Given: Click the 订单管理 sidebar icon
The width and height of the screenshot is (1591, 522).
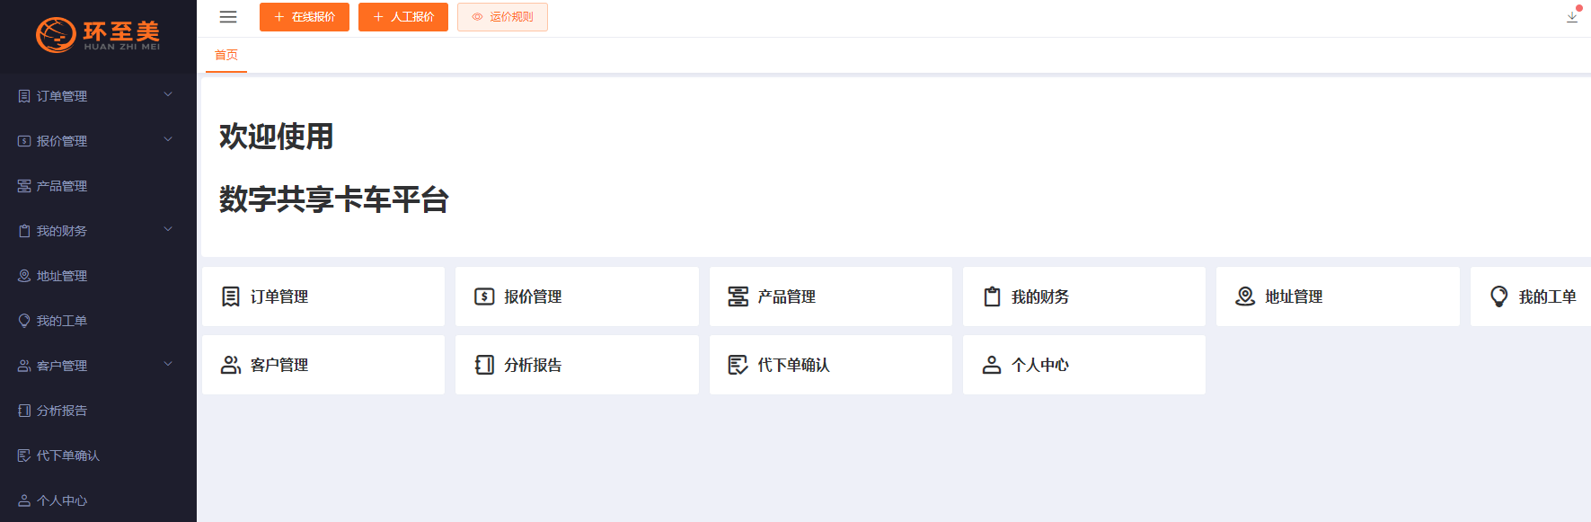Looking at the screenshot, I should pyautogui.click(x=22, y=95).
